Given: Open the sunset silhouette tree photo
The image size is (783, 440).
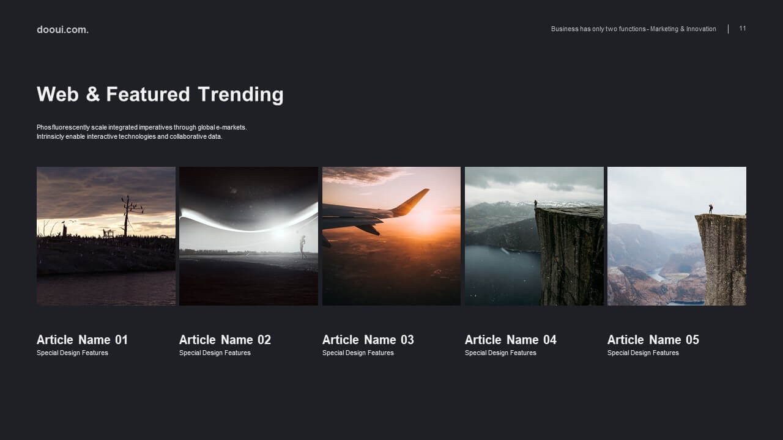Looking at the screenshot, I should (x=106, y=236).
